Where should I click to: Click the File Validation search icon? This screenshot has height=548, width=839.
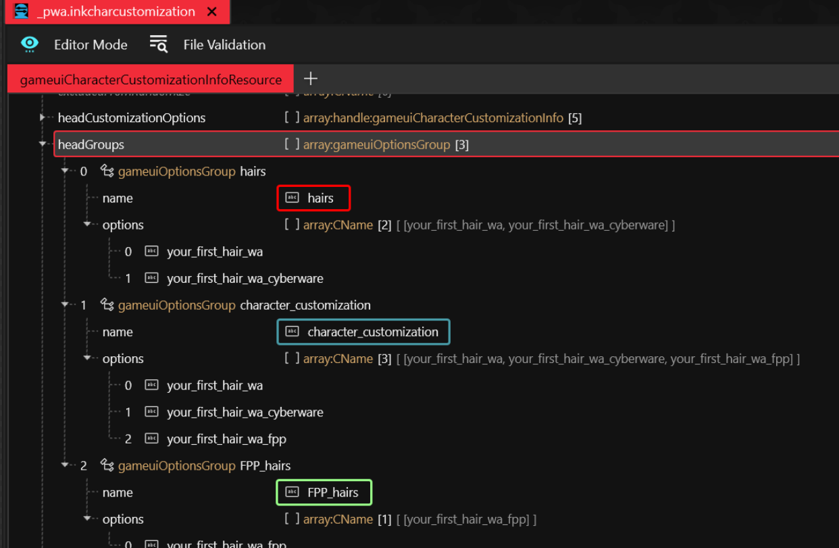158,45
